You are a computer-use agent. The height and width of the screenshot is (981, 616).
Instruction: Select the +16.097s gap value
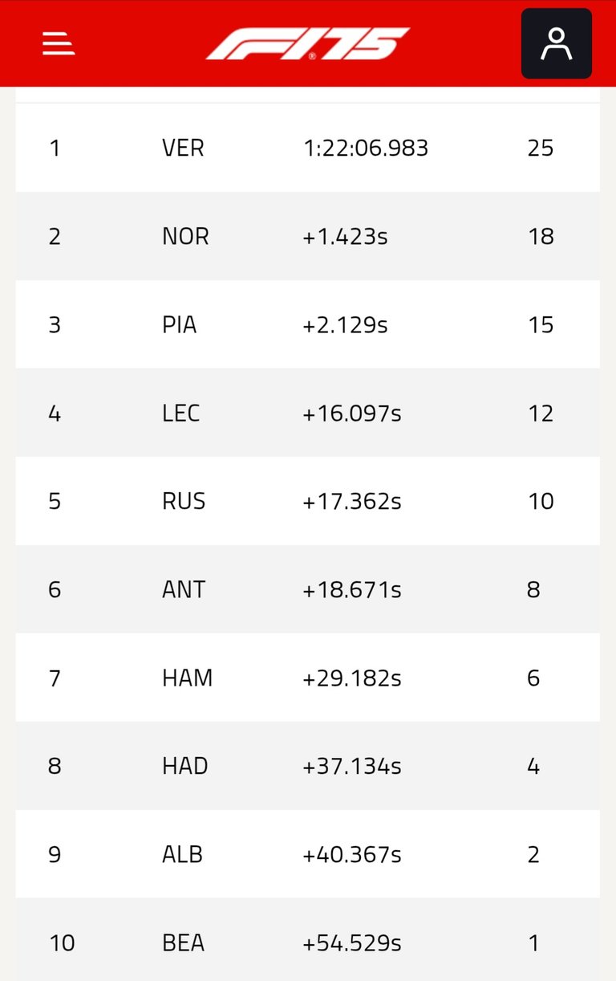352,413
